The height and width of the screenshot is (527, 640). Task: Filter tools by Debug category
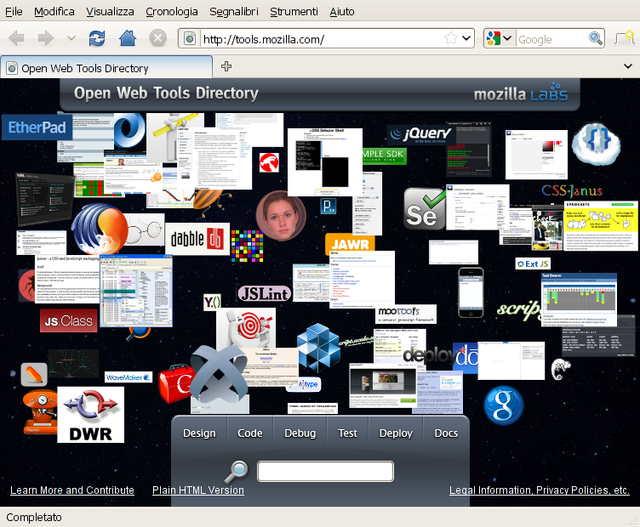coord(300,433)
